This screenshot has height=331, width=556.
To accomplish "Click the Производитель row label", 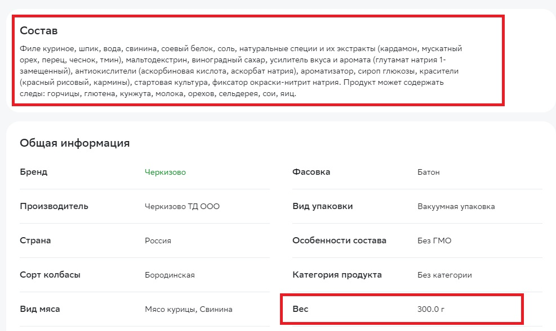I will tap(54, 206).
